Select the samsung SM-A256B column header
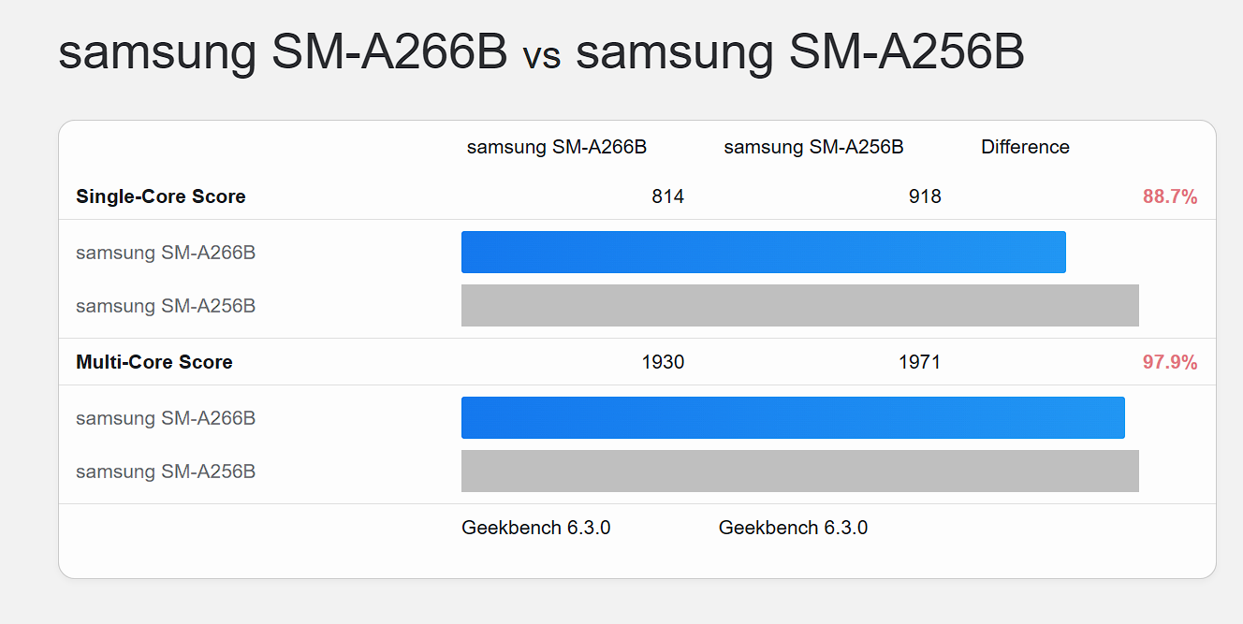Image resolution: width=1243 pixels, height=624 pixels. pos(813,147)
